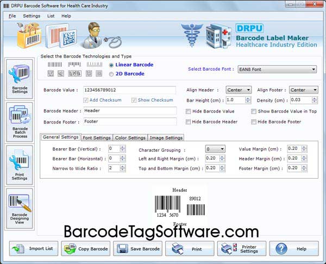Open Print Settings sidebar panel
326x264 pixels.
(x=20, y=165)
